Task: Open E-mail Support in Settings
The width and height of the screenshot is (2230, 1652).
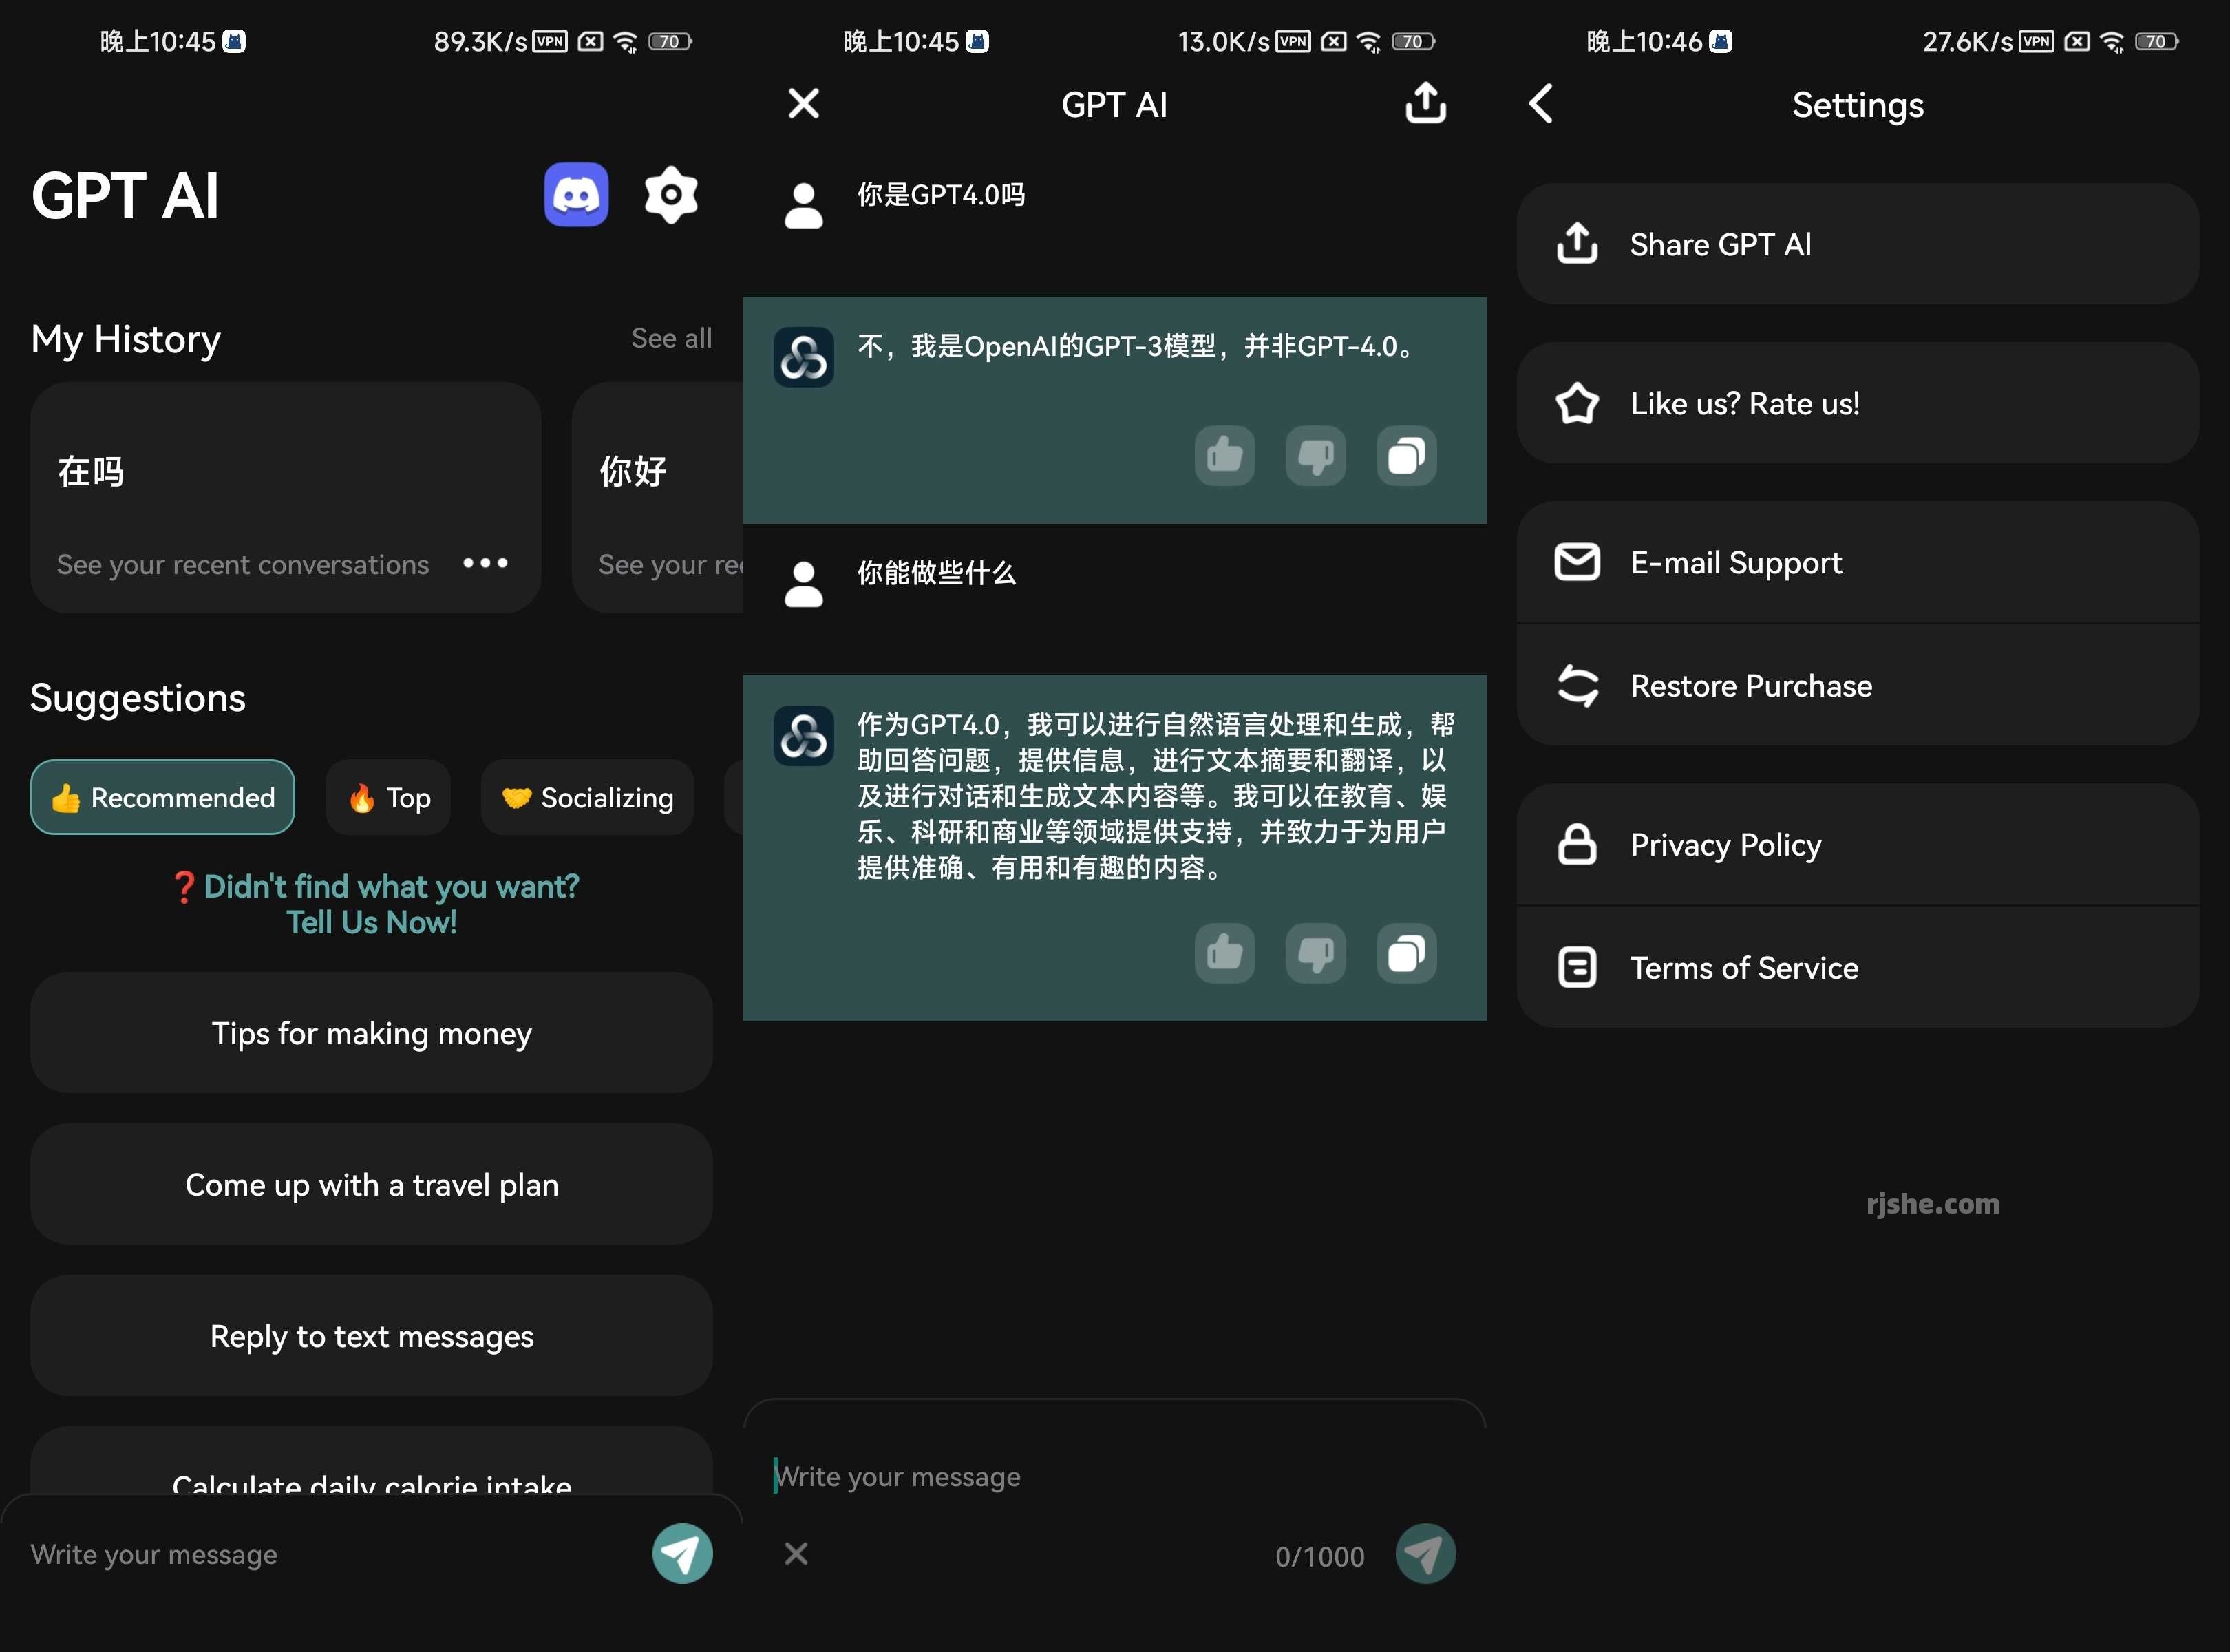Action: (1857, 562)
